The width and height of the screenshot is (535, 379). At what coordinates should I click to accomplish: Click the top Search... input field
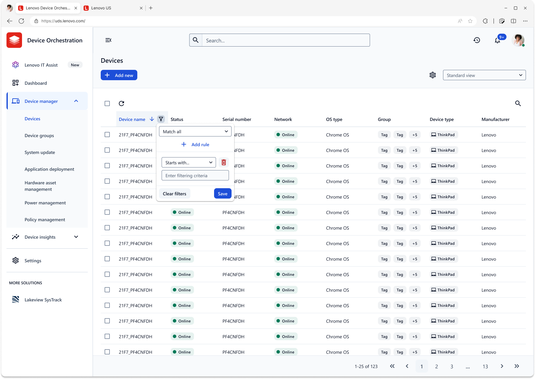pos(286,40)
